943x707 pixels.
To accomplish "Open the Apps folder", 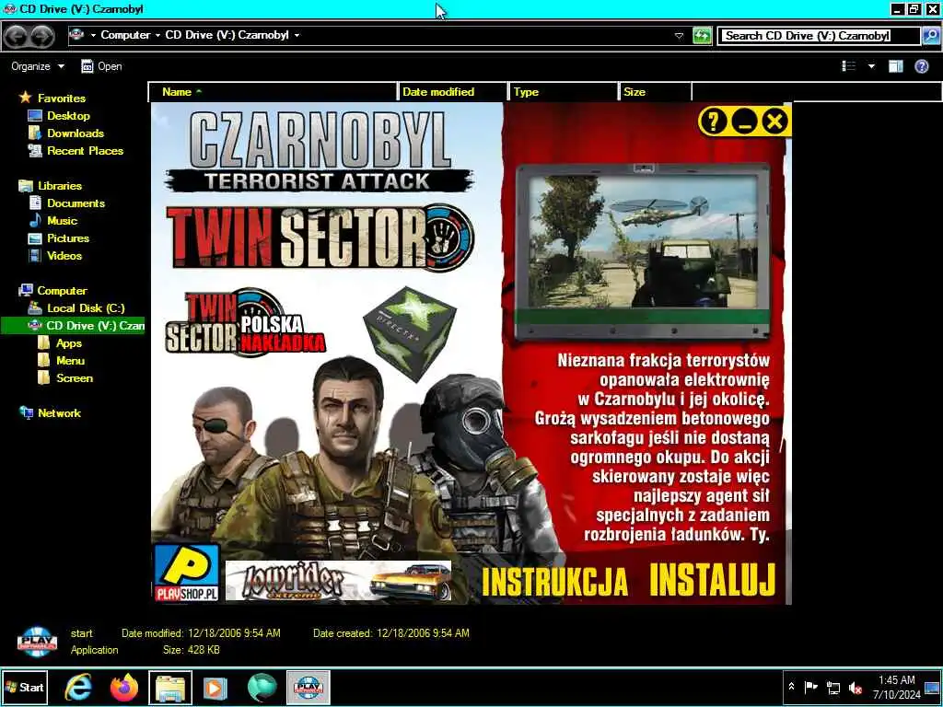I will point(68,342).
